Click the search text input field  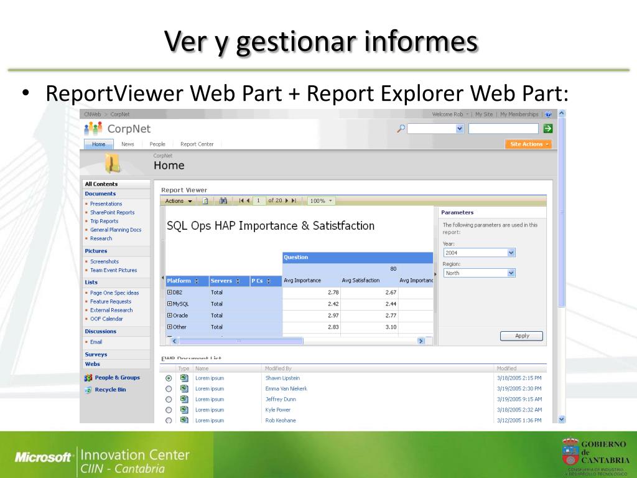point(503,129)
